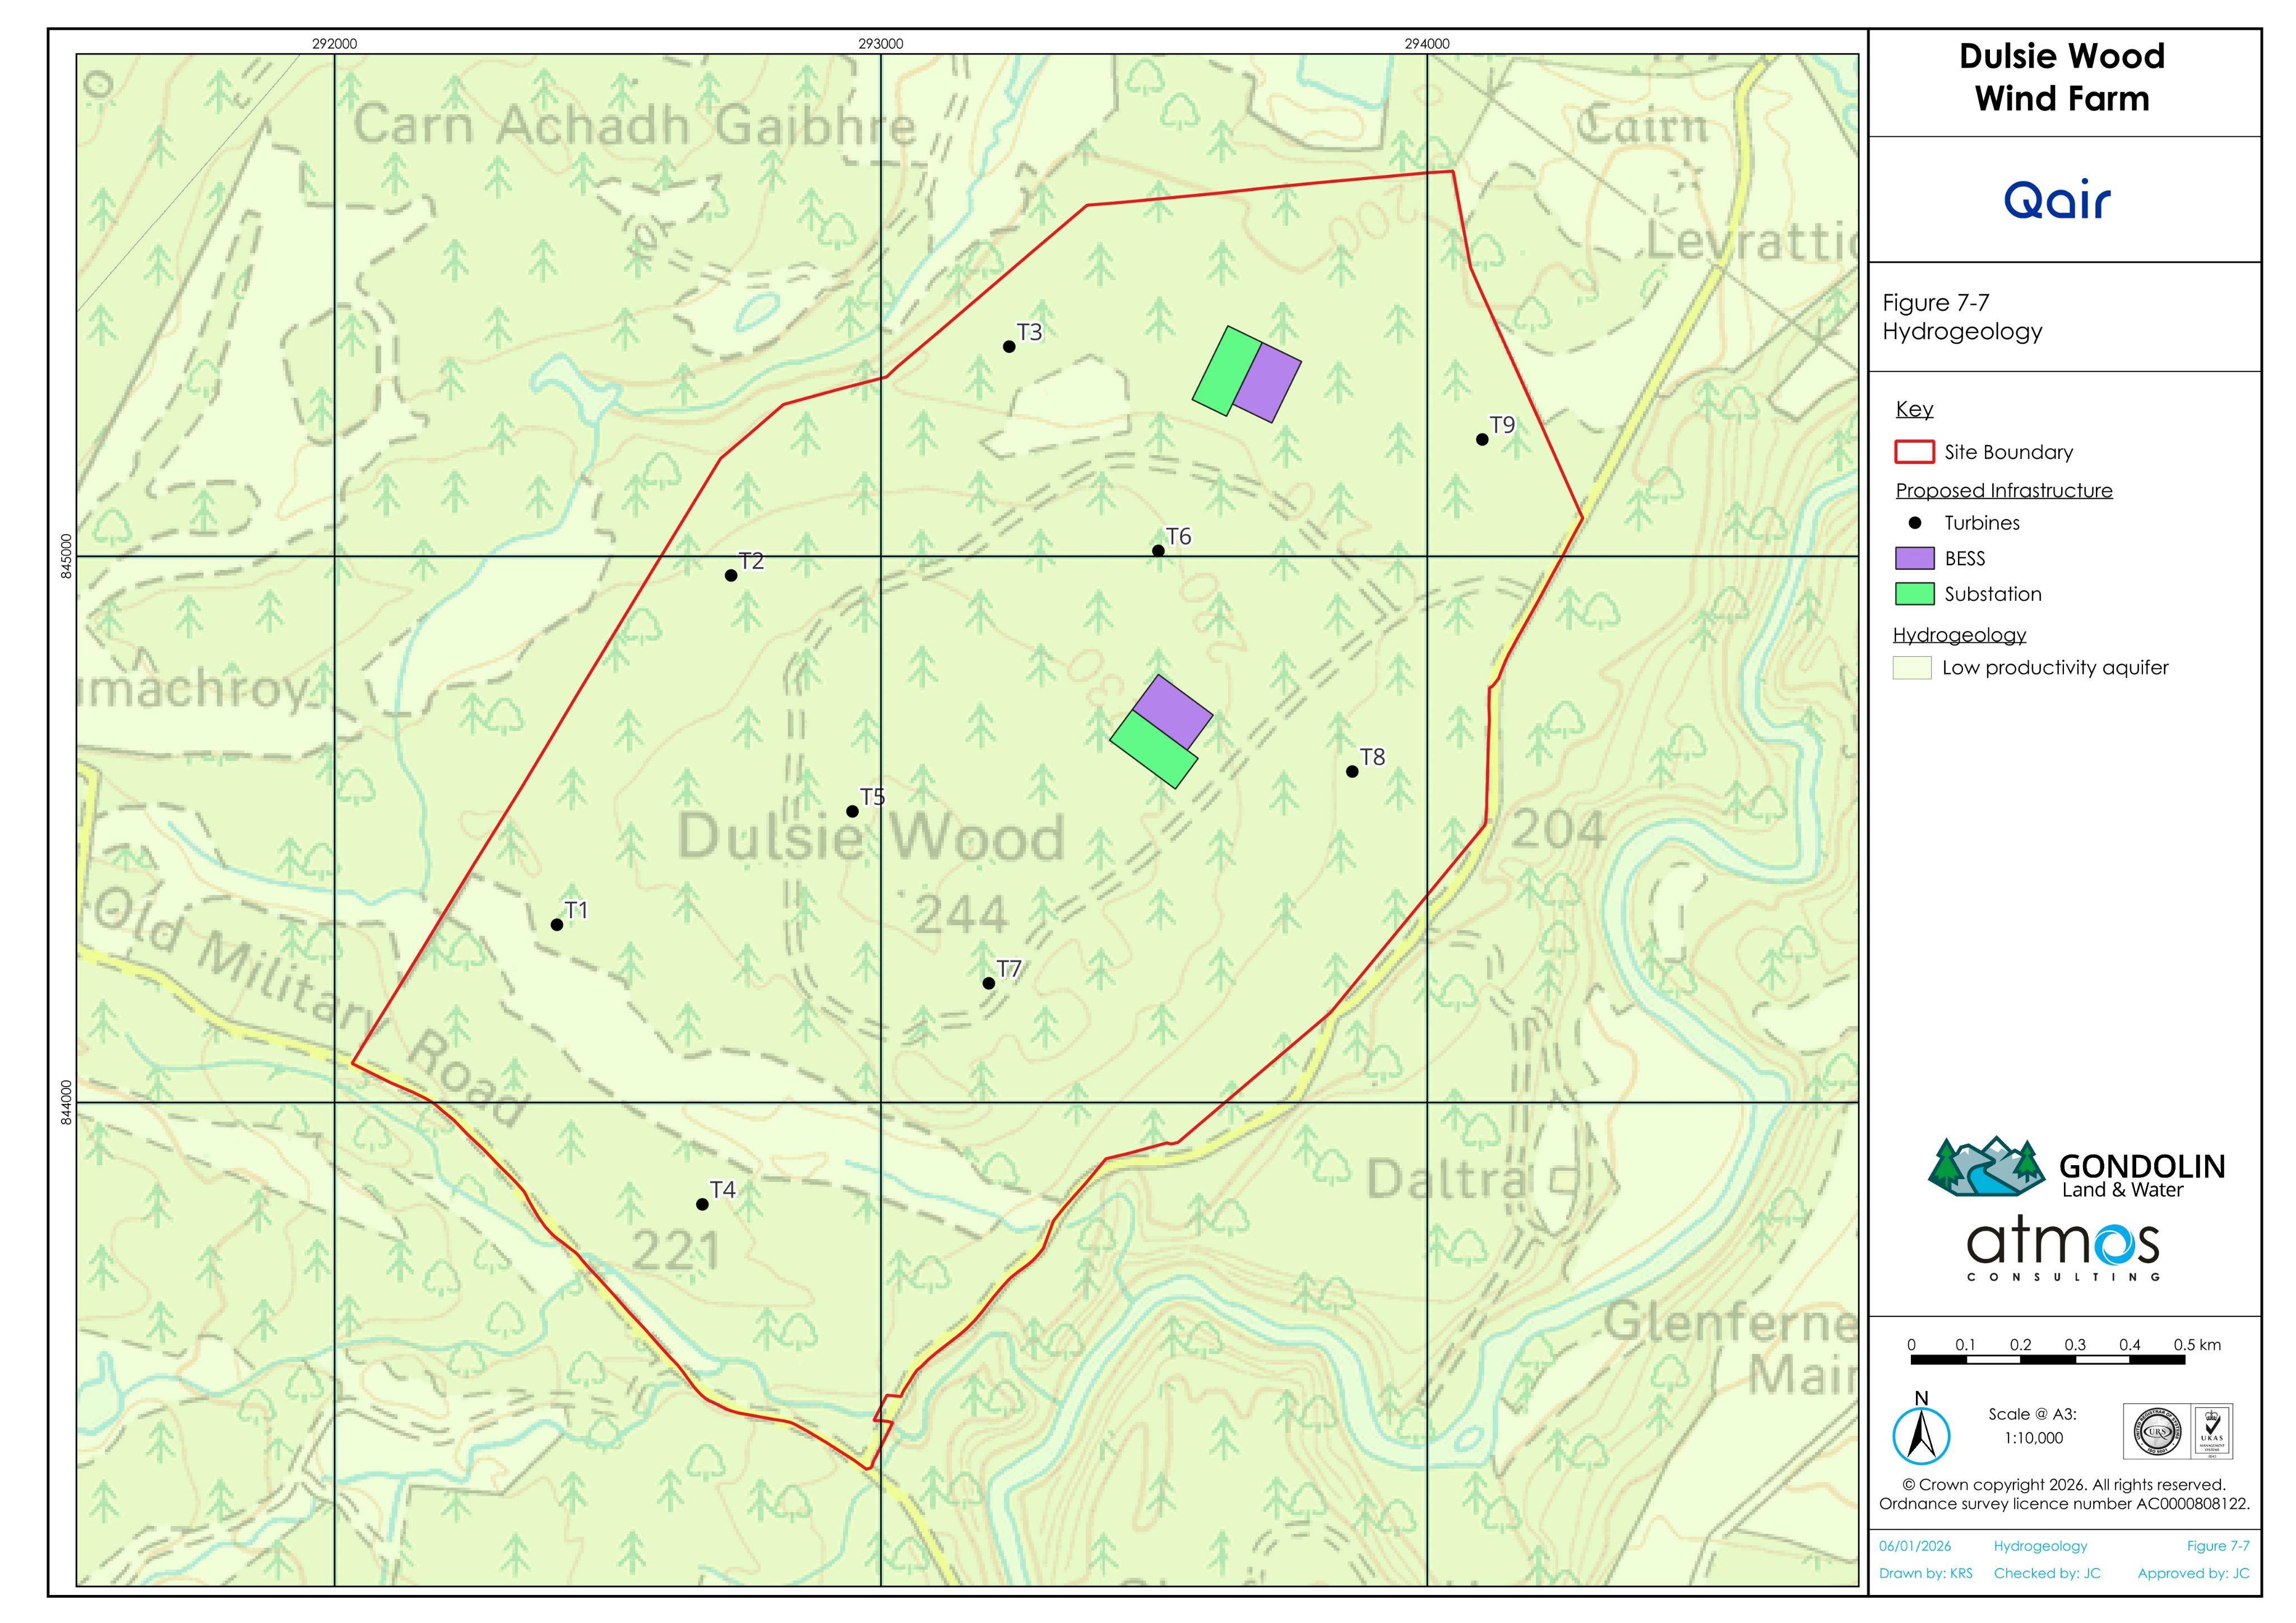This screenshot has height=1623, width=2296.
Task: Select the northern purple BESS rectangle on map
Action: (x=1267, y=383)
